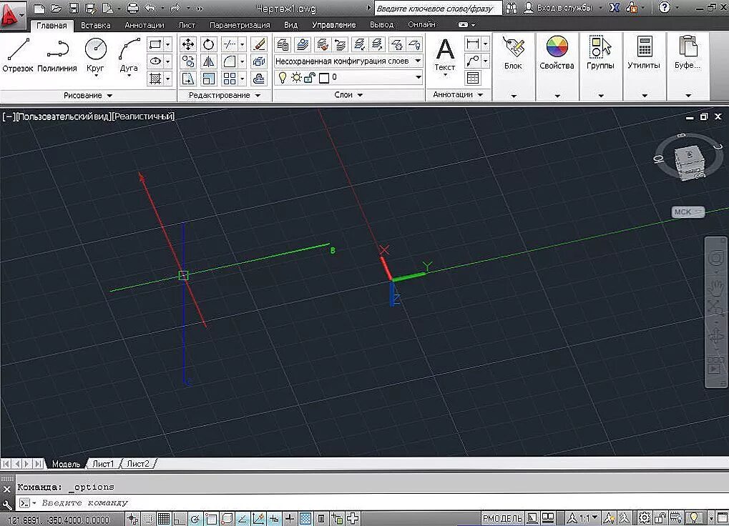
Task: Open the Лист1 layout tab
Action: tap(103, 464)
